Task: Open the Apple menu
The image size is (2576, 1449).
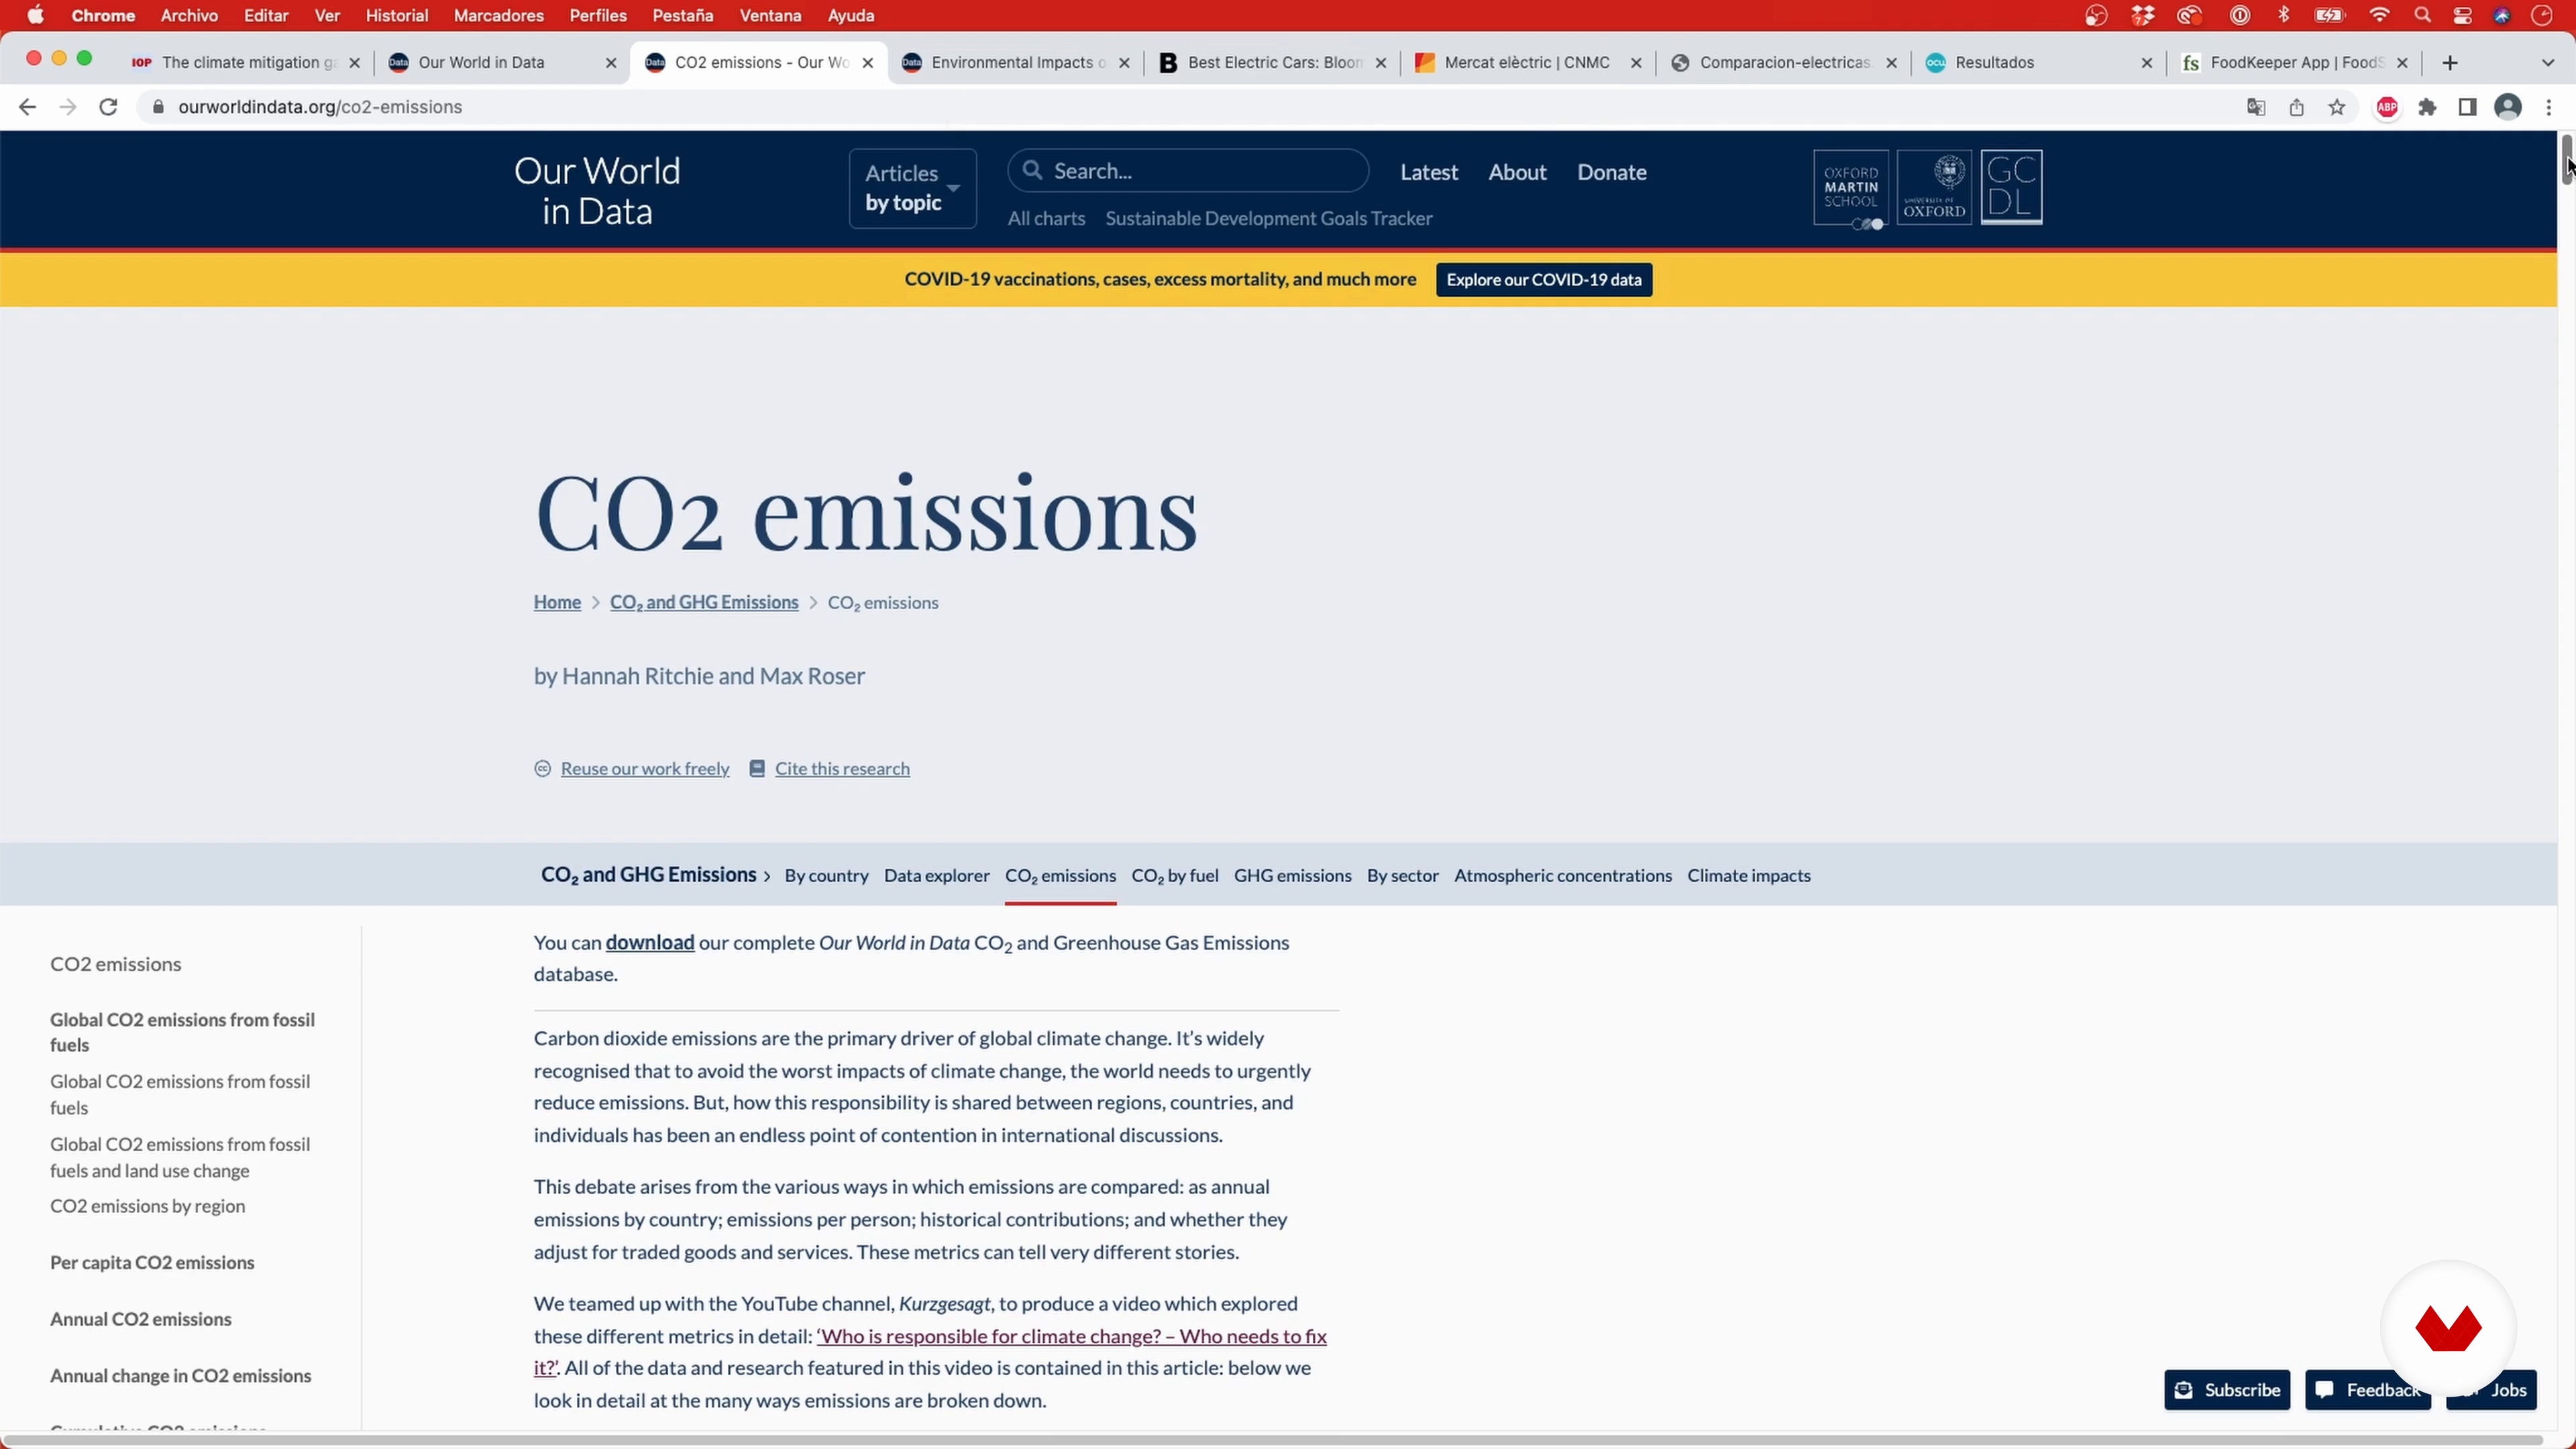Action: (x=36, y=15)
